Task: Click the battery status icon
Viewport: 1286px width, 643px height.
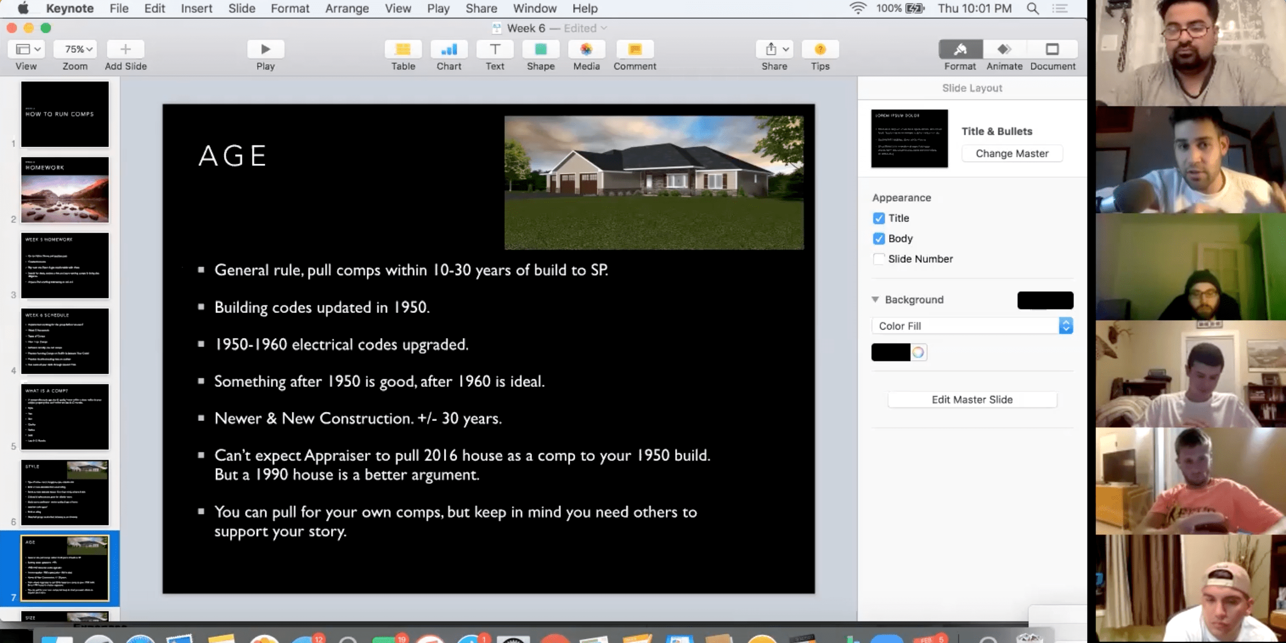Action: (x=915, y=9)
